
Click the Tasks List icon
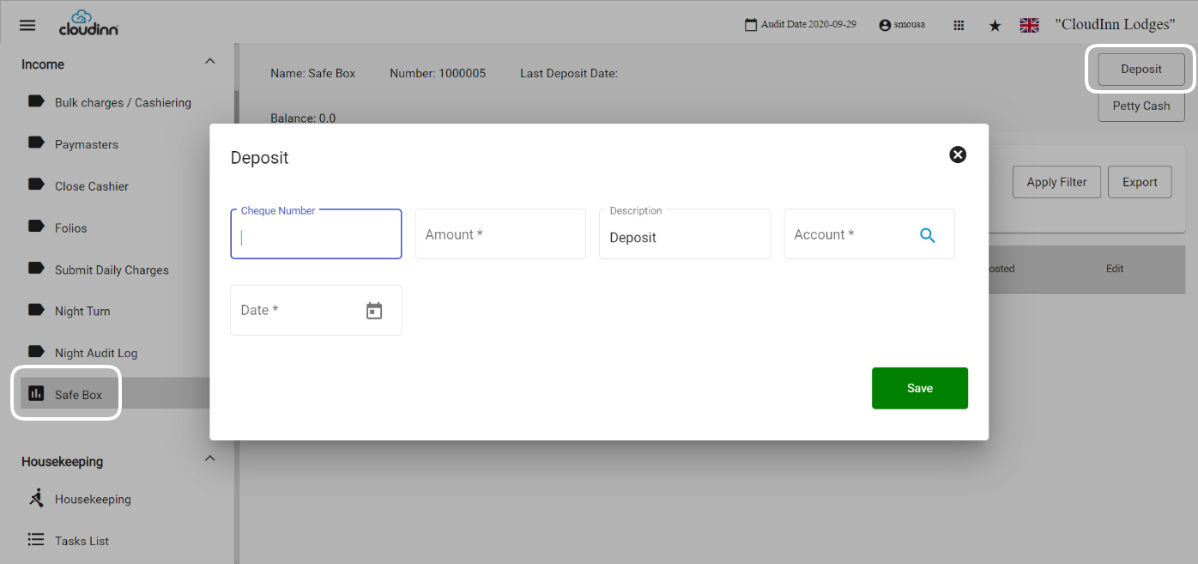coord(36,540)
